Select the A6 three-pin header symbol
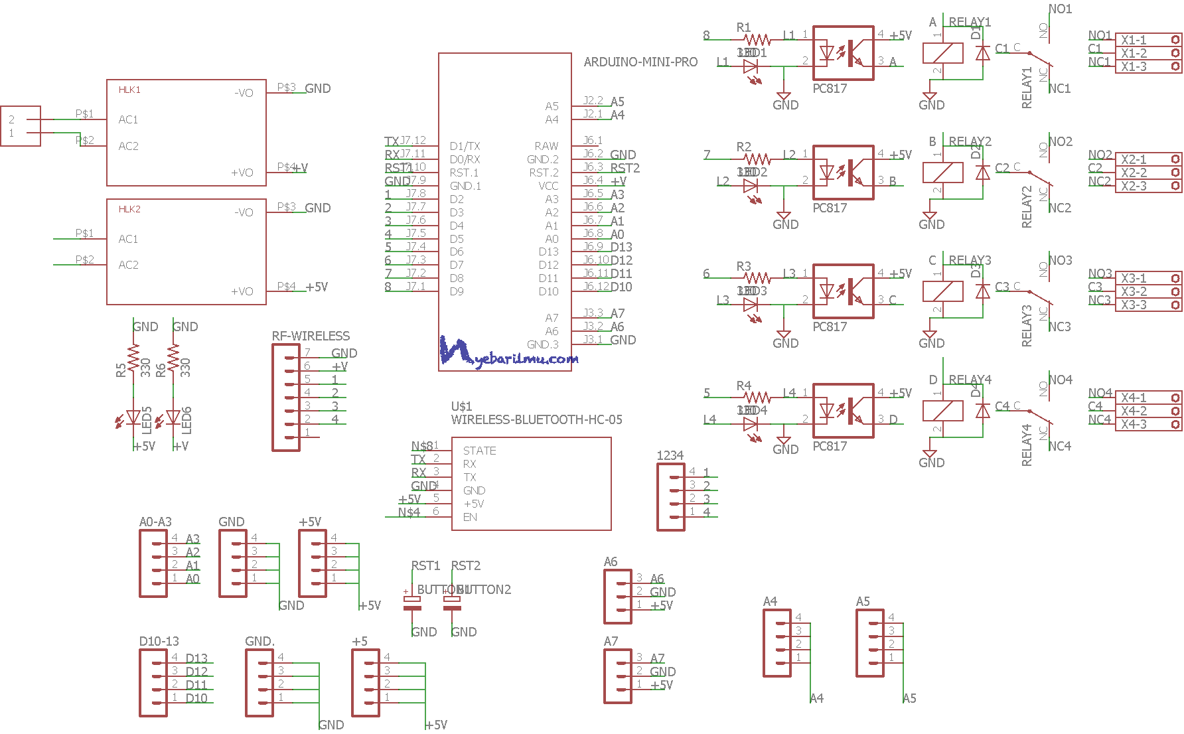This screenshot has width=1184, height=734. pyautogui.click(x=618, y=597)
